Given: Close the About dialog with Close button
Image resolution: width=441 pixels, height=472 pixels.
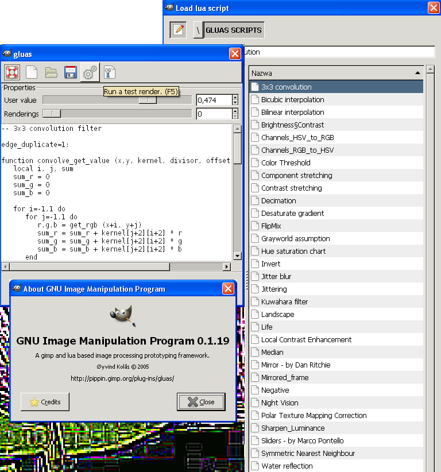Looking at the screenshot, I should point(201,402).
